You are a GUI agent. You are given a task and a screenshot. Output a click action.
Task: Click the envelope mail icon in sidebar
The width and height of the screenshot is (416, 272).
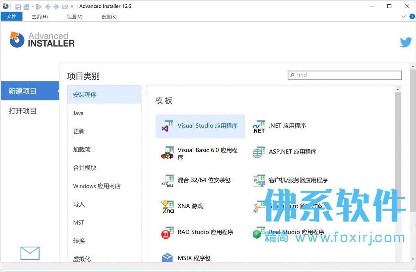(30, 253)
